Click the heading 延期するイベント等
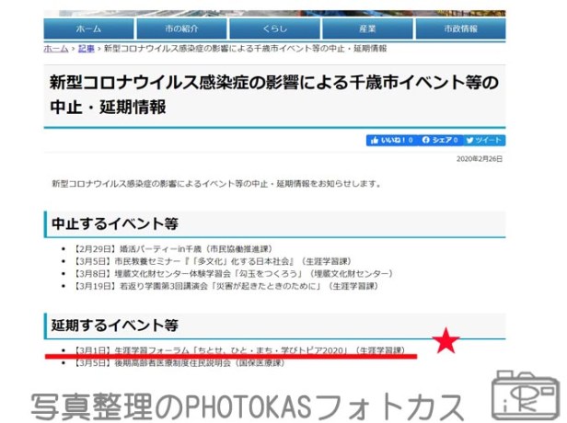Viewport: 567px width, 423px height. pyautogui.click(x=115, y=326)
